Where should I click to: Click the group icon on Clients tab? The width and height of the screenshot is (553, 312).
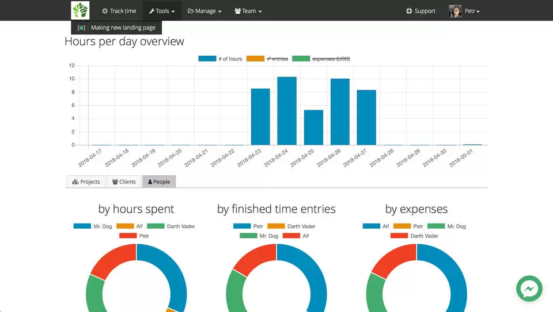point(115,182)
